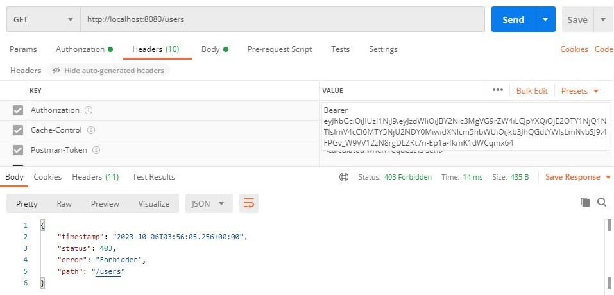Click the Authorization header info icon
Viewport: 614px width, 295px height.
tap(89, 110)
